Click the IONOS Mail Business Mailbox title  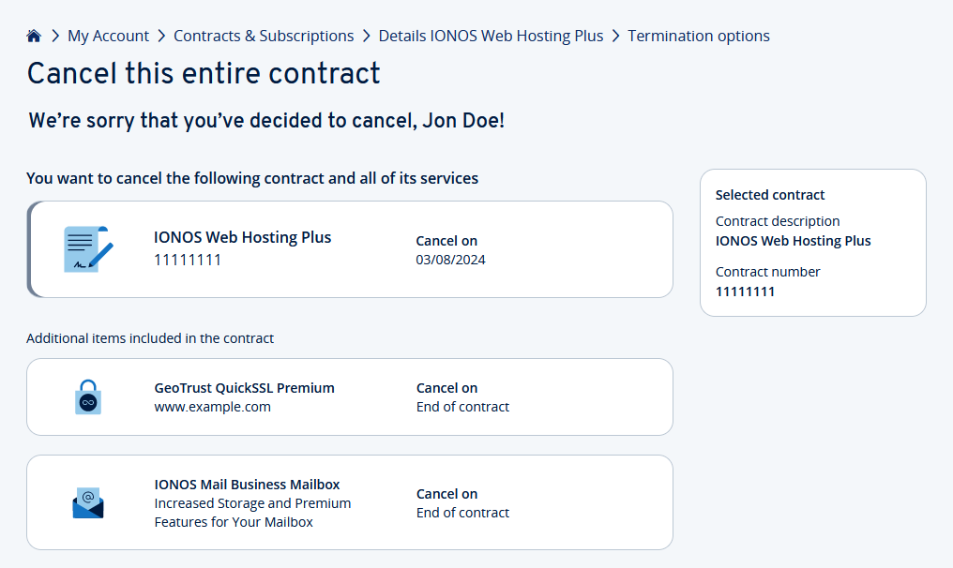point(247,485)
